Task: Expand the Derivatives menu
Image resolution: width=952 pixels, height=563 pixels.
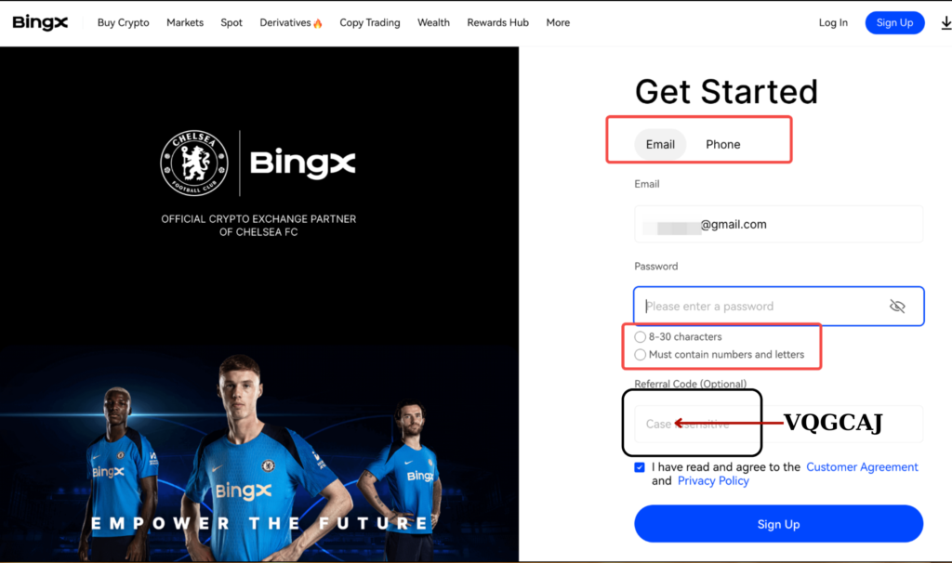Action: pyautogui.click(x=285, y=22)
